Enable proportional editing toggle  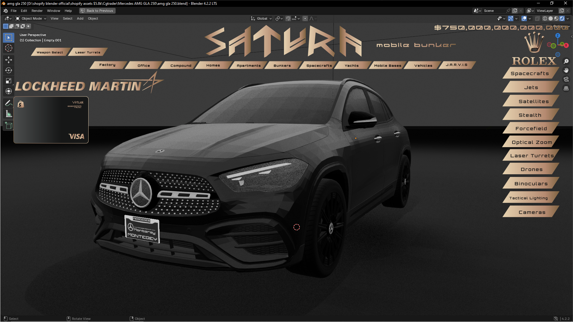click(305, 18)
